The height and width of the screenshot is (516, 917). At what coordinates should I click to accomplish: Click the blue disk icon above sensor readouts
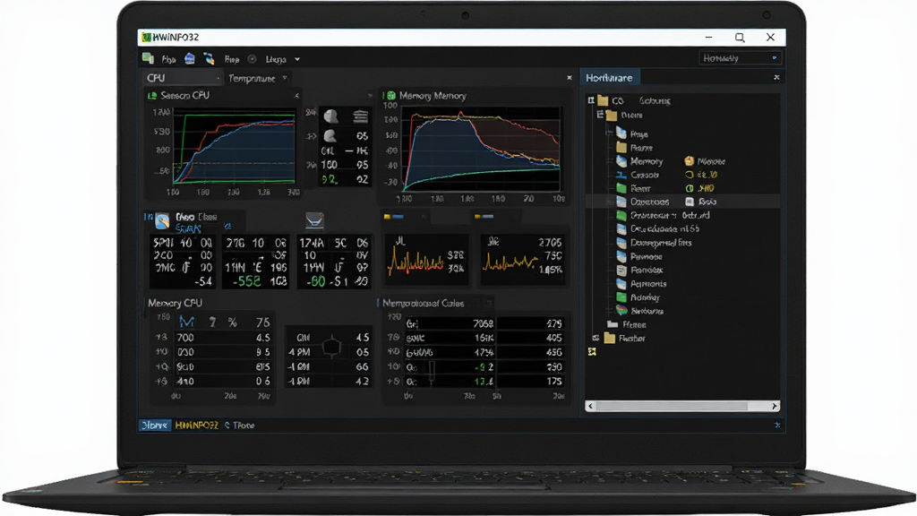(162, 221)
